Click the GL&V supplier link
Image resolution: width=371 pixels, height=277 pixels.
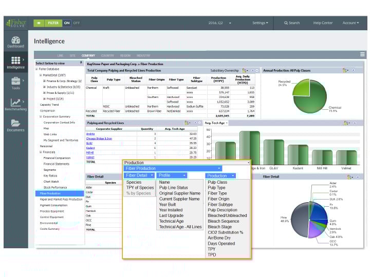[89, 143]
